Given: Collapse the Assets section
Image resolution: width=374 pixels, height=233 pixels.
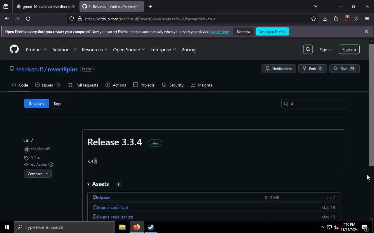Looking at the screenshot, I should coord(98,184).
